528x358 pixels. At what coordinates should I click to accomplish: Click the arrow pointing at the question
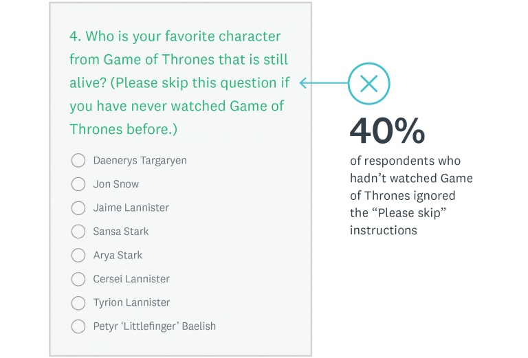323,84
